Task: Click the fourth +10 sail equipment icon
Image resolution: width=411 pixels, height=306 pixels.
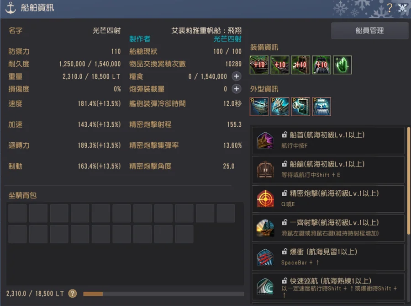Action: [321, 65]
